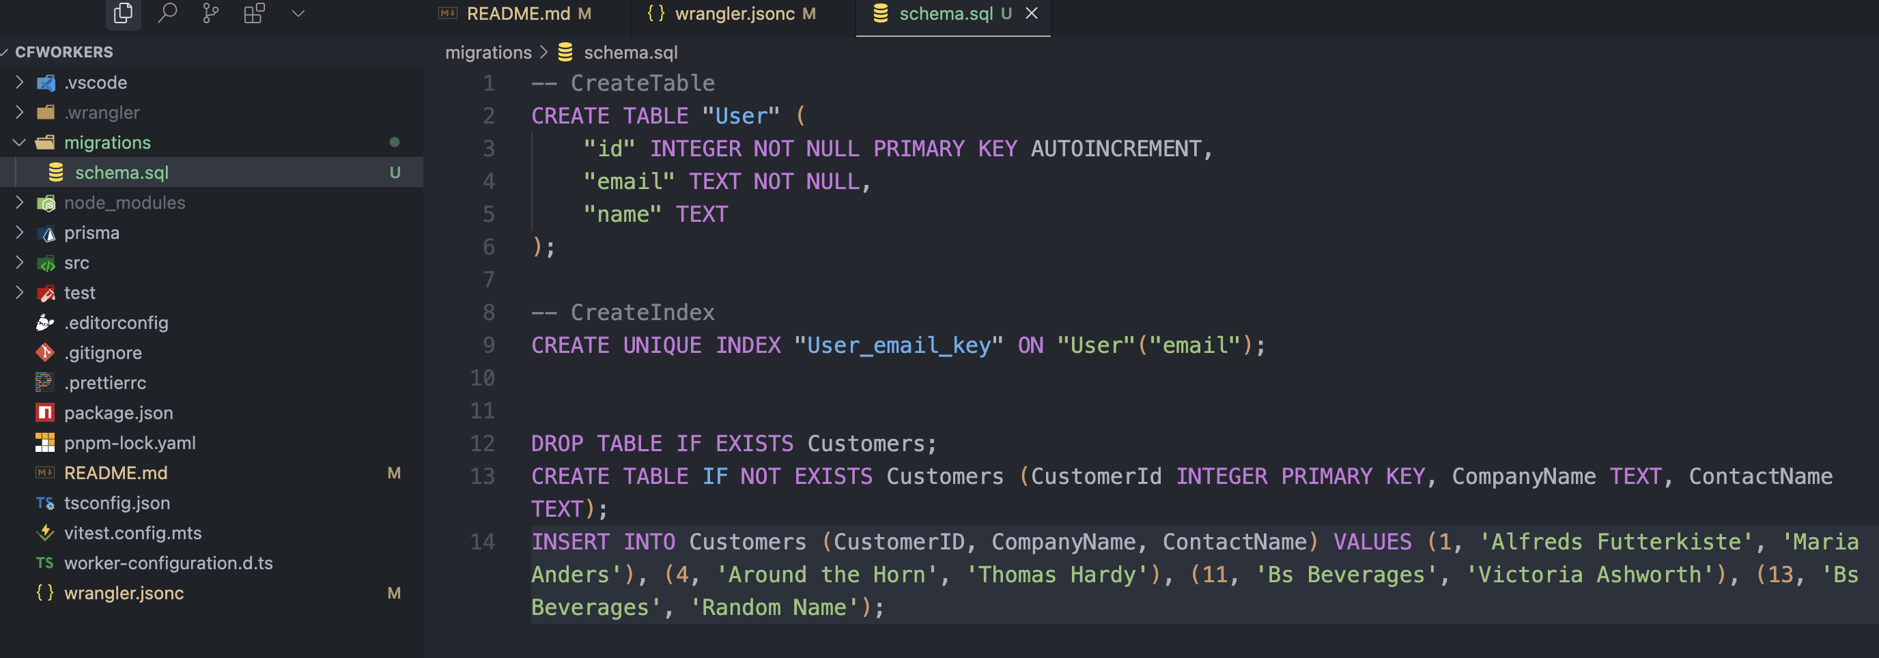Select the node_modules folder name
This screenshot has height=658, width=1879.
click(x=125, y=203)
